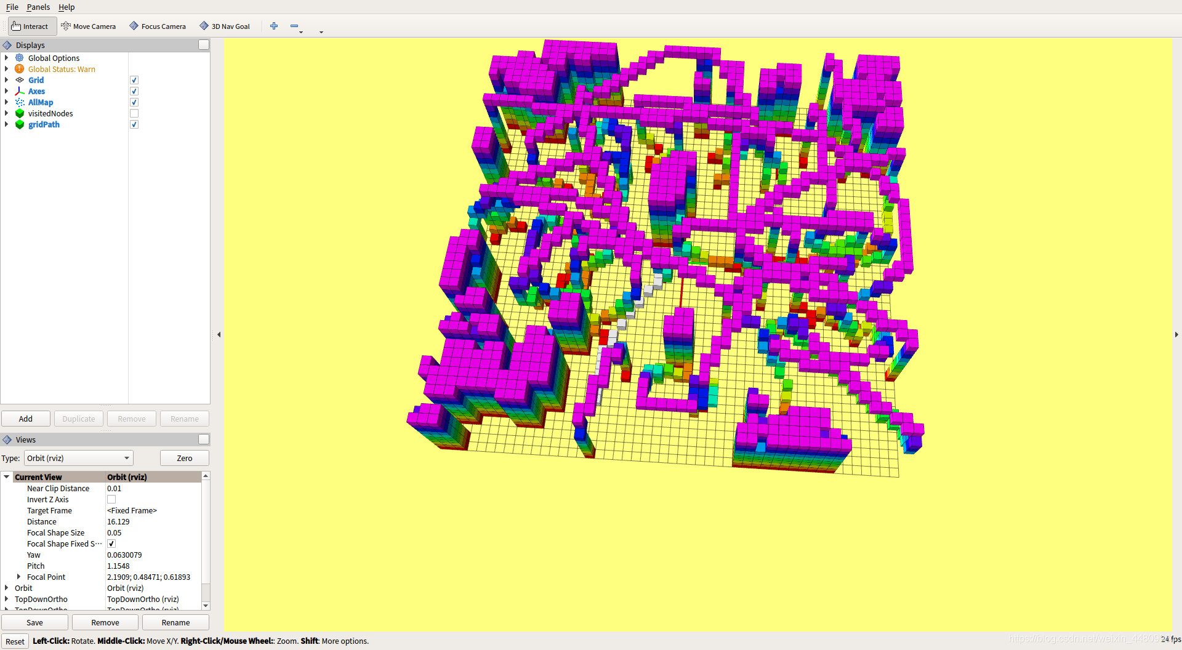Click the Save view button
Viewport: 1182px width, 650px height.
click(x=34, y=622)
